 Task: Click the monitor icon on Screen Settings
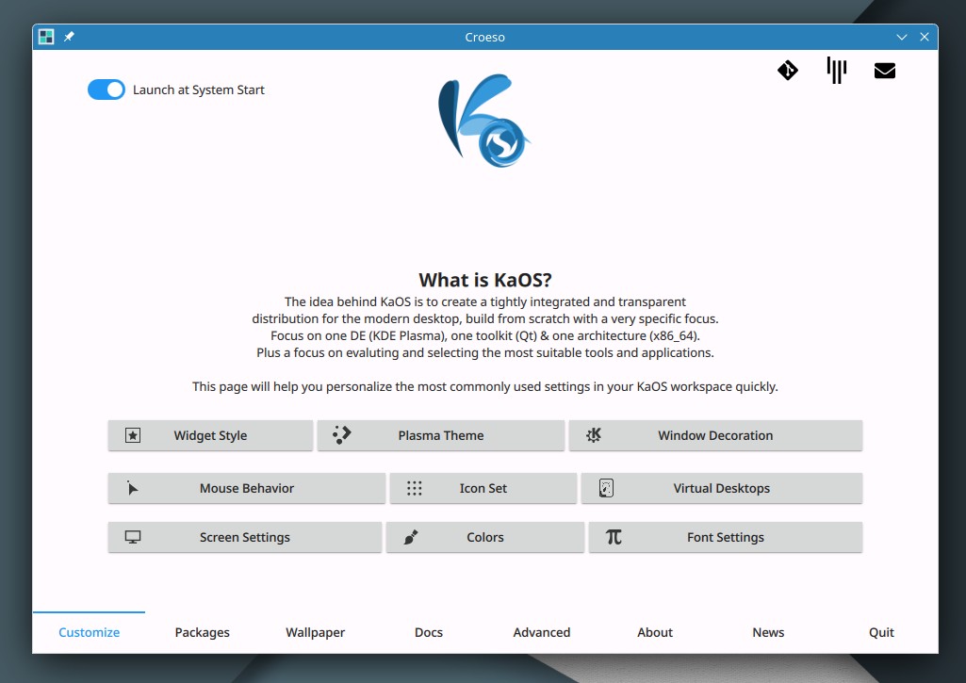pos(133,537)
